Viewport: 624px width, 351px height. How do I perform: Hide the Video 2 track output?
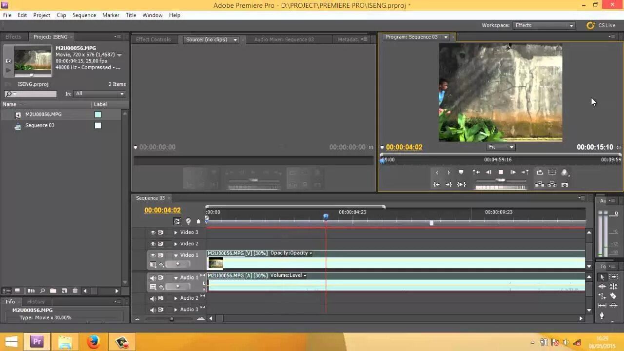click(x=153, y=244)
